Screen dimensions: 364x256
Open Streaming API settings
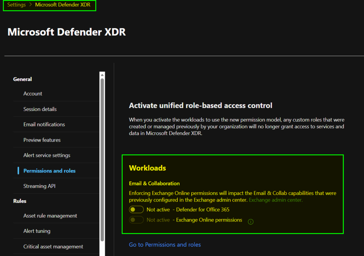point(39,186)
